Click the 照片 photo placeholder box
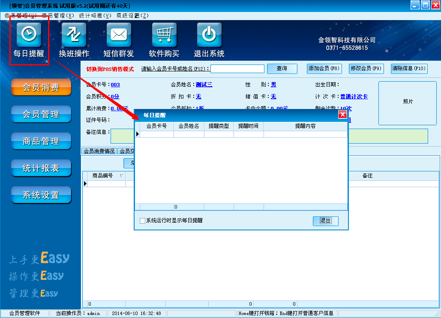This screenshot has width=441, height=318. tap(408, 103)
